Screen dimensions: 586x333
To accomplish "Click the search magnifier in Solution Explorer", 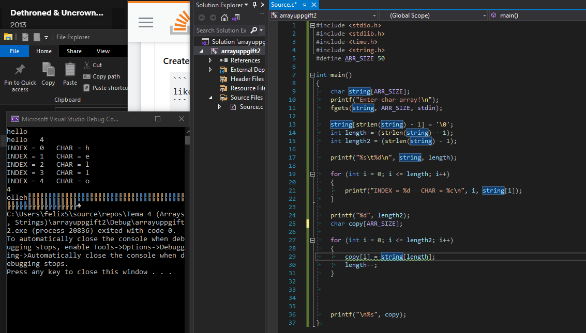I will tap(254, 30).
